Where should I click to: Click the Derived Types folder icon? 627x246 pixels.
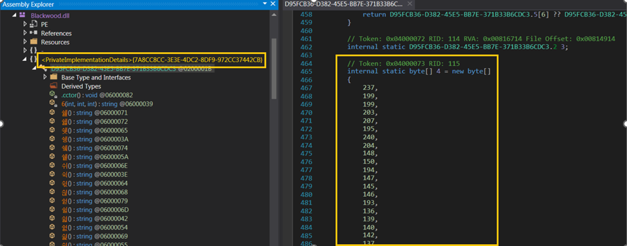54,86
